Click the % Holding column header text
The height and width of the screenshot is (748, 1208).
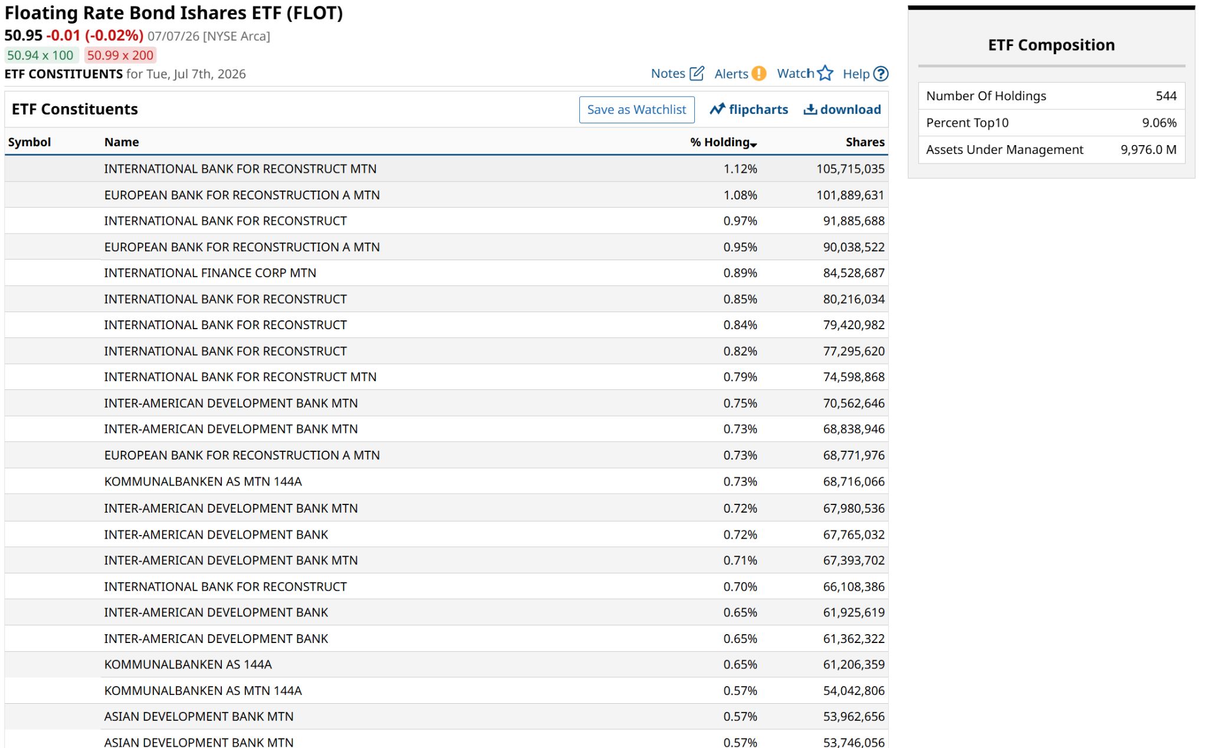(x=720, y=142)
